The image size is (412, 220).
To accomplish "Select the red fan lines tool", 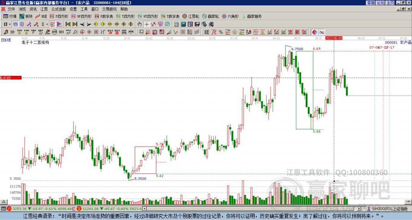I will (148, 32).
